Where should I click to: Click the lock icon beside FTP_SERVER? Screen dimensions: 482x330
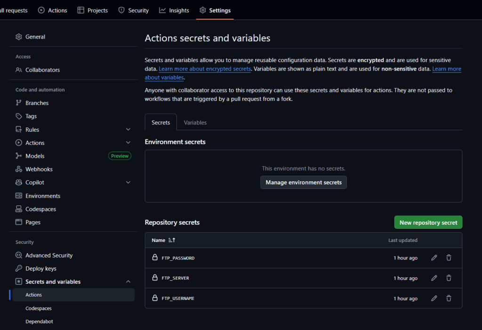click(155, 278)
